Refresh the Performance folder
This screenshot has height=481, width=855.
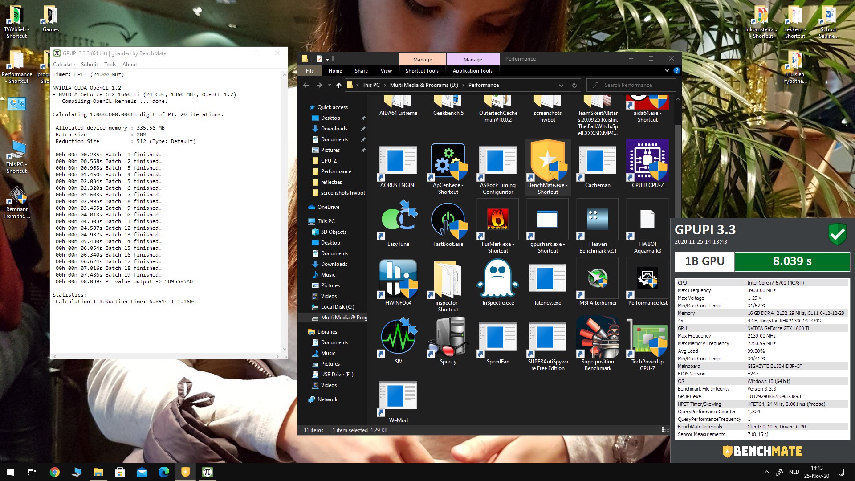[x=574, y=85]
